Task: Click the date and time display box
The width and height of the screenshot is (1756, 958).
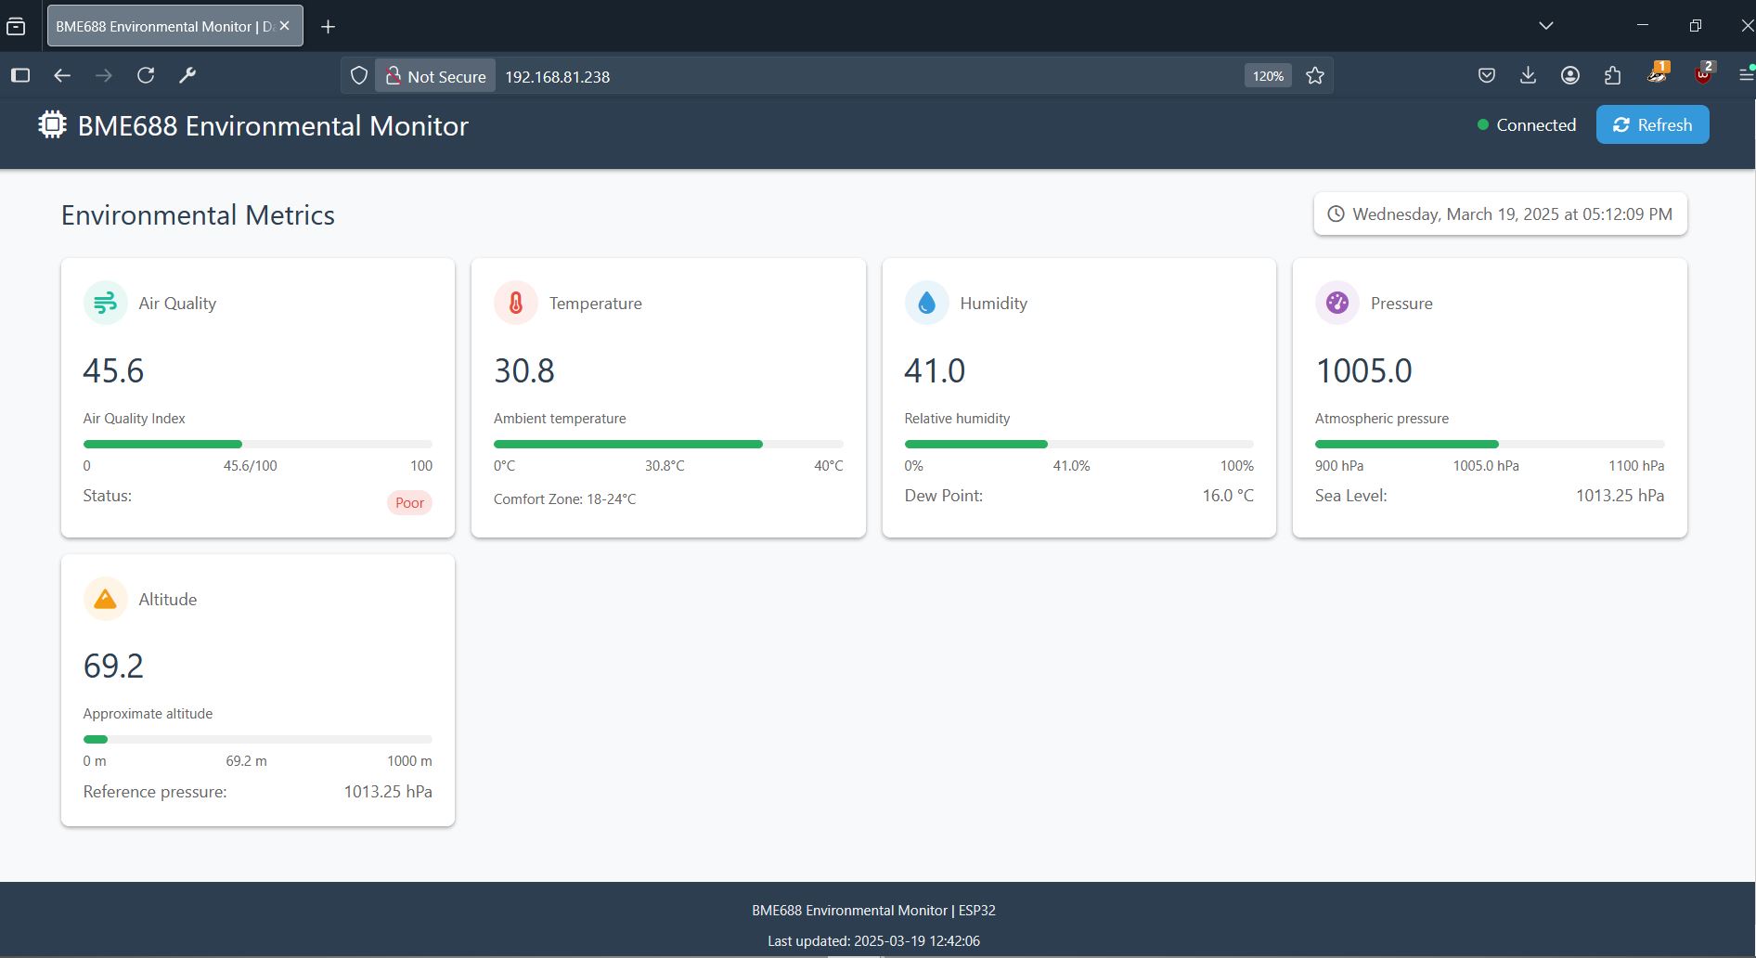Action: pyautogui.click(x=1501, y=214)
